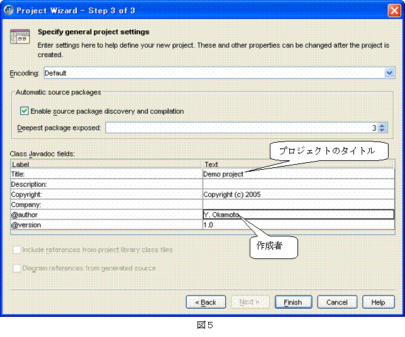
Task: Edit the Copyright text cell
Action: point(298,194)
